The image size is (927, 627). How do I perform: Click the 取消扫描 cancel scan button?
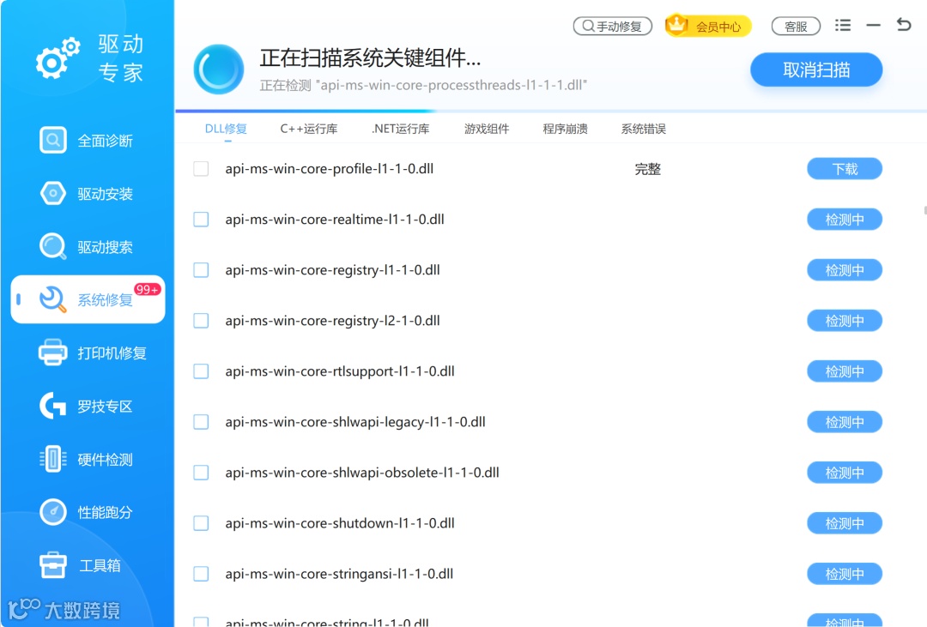tap(816, 69)
